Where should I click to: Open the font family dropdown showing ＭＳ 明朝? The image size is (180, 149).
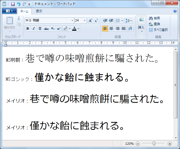coord(72,20)
